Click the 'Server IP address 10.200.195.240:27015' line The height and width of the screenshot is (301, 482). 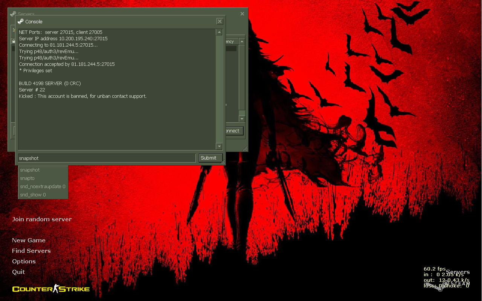pos(63,39)
